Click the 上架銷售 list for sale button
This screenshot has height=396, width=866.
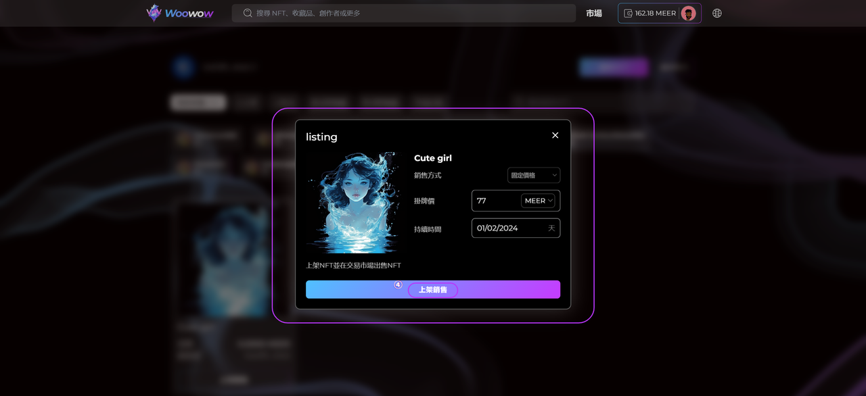(x=433, y=289)
